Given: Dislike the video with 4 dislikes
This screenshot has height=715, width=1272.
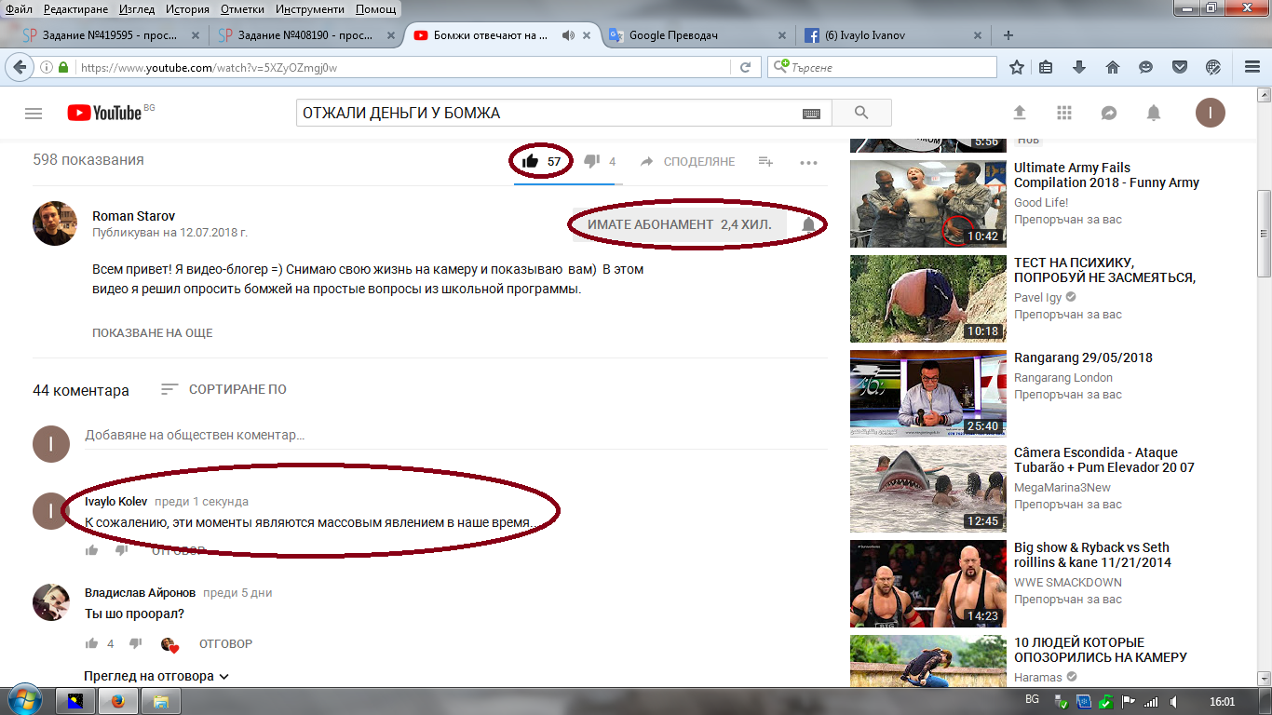Looking at the screenshot, I should [x=591, y=161].
